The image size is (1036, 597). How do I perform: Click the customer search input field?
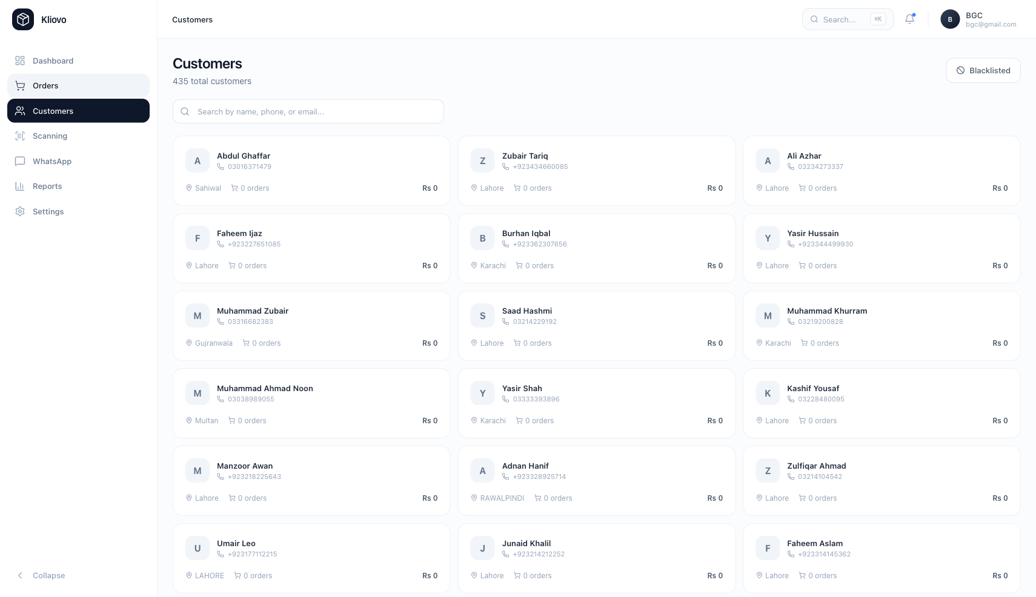pos(308,111)
